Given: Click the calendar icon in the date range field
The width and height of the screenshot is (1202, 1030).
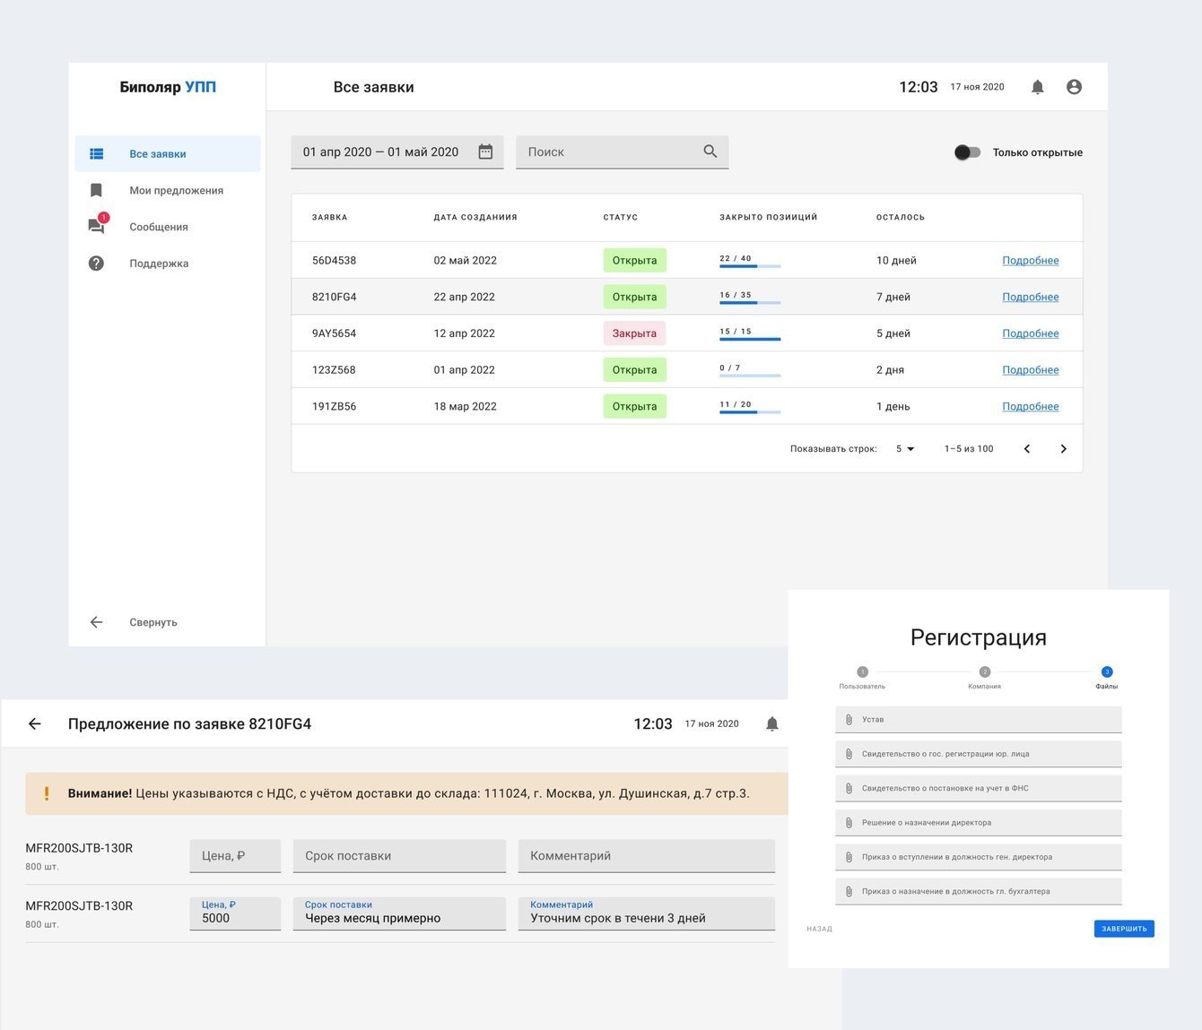Looking at the screenshot, I should (x=485, y=152).
